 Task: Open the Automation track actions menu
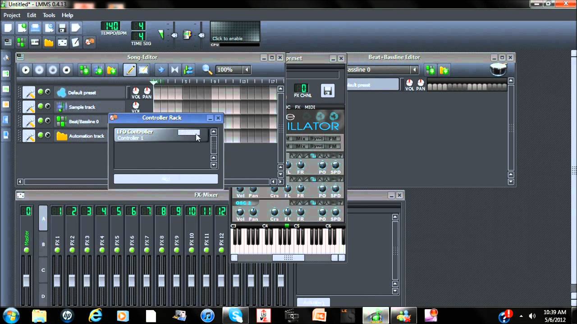click(29, 135)
